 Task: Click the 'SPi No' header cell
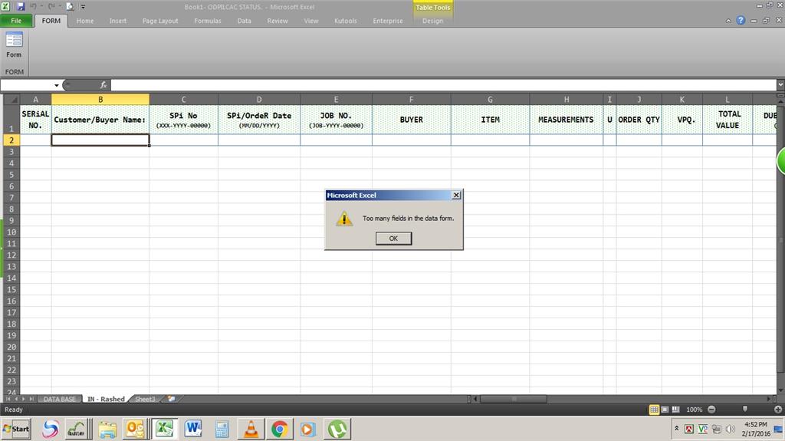(x=183, y=120)
